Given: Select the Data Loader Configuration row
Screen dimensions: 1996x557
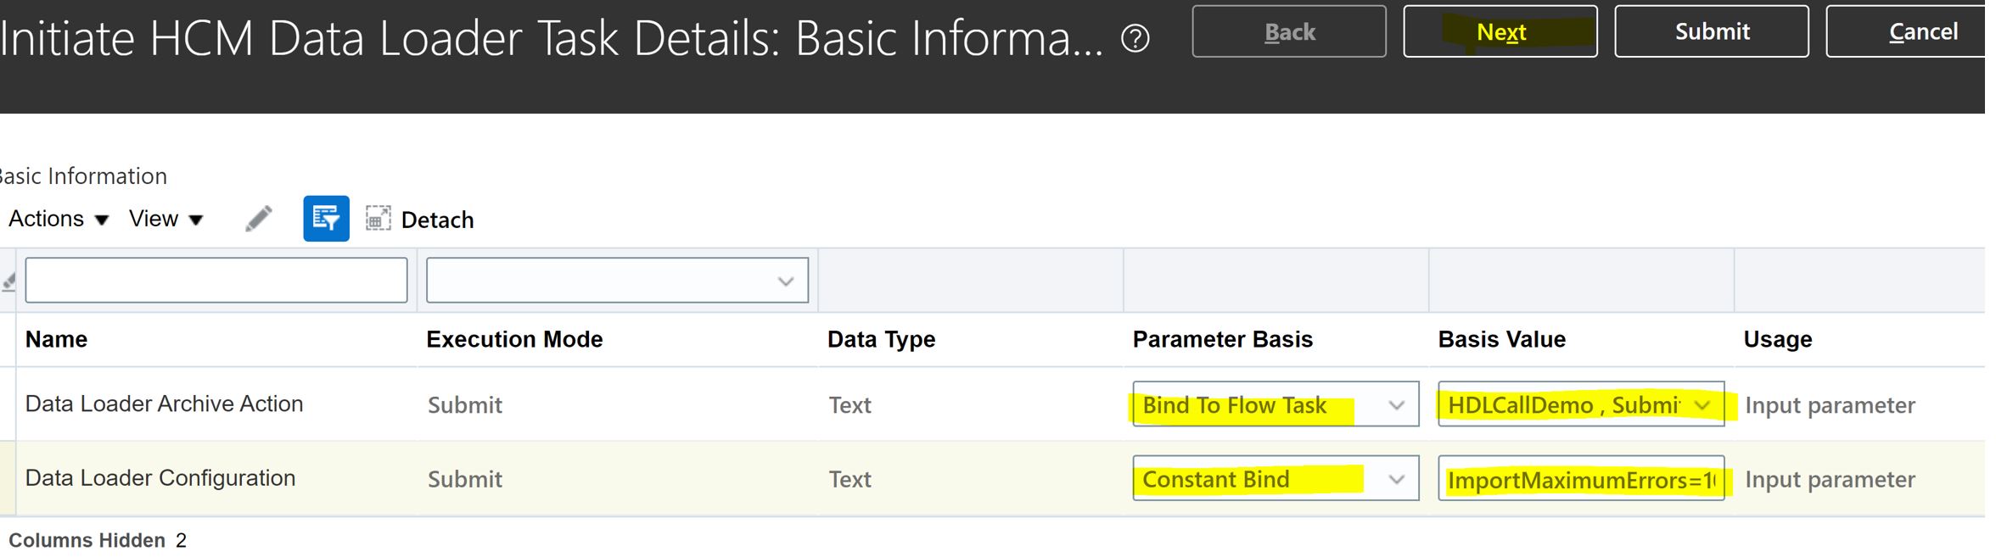Looking at the screenshot, I should point(160,479).
